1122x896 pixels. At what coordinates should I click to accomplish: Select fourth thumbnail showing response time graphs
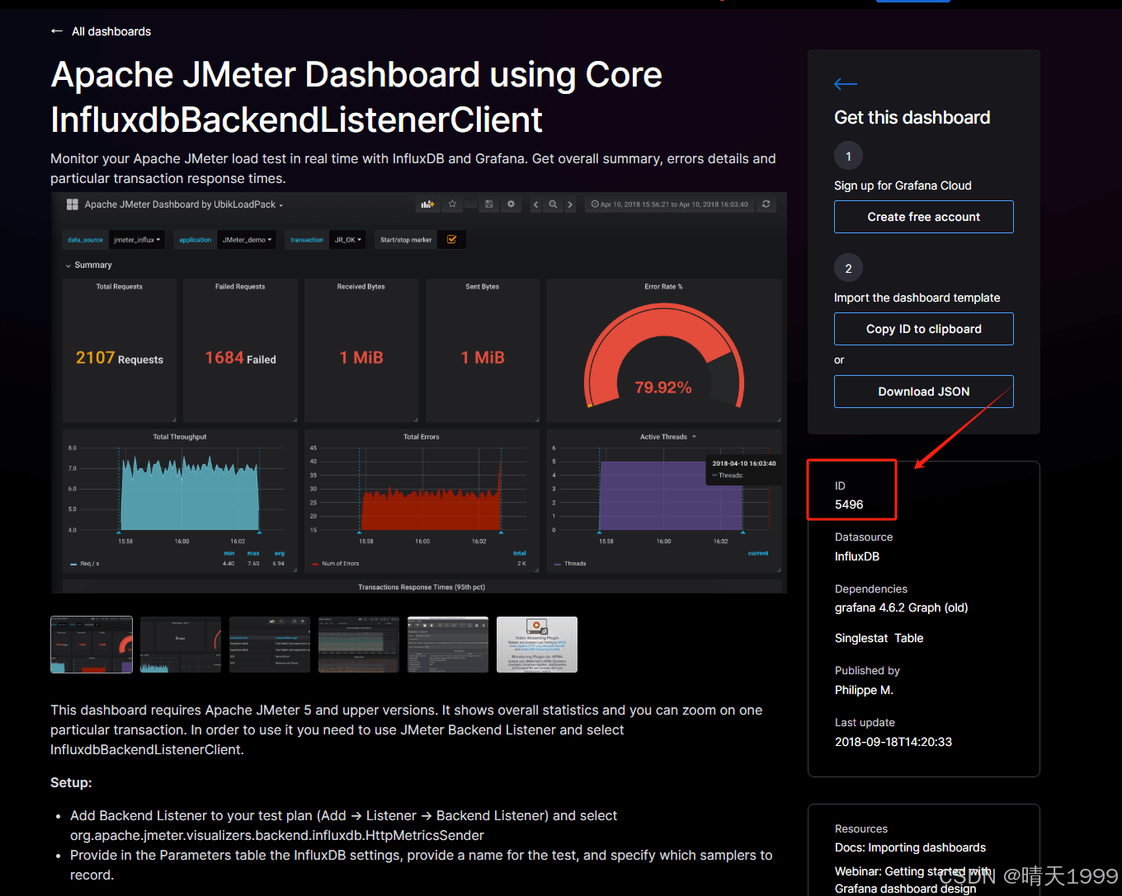pyautogui.click(x=359, y=645)
